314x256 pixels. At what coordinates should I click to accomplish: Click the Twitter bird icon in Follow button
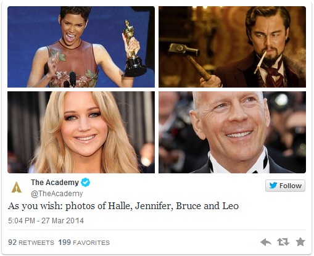coord(273,186)
